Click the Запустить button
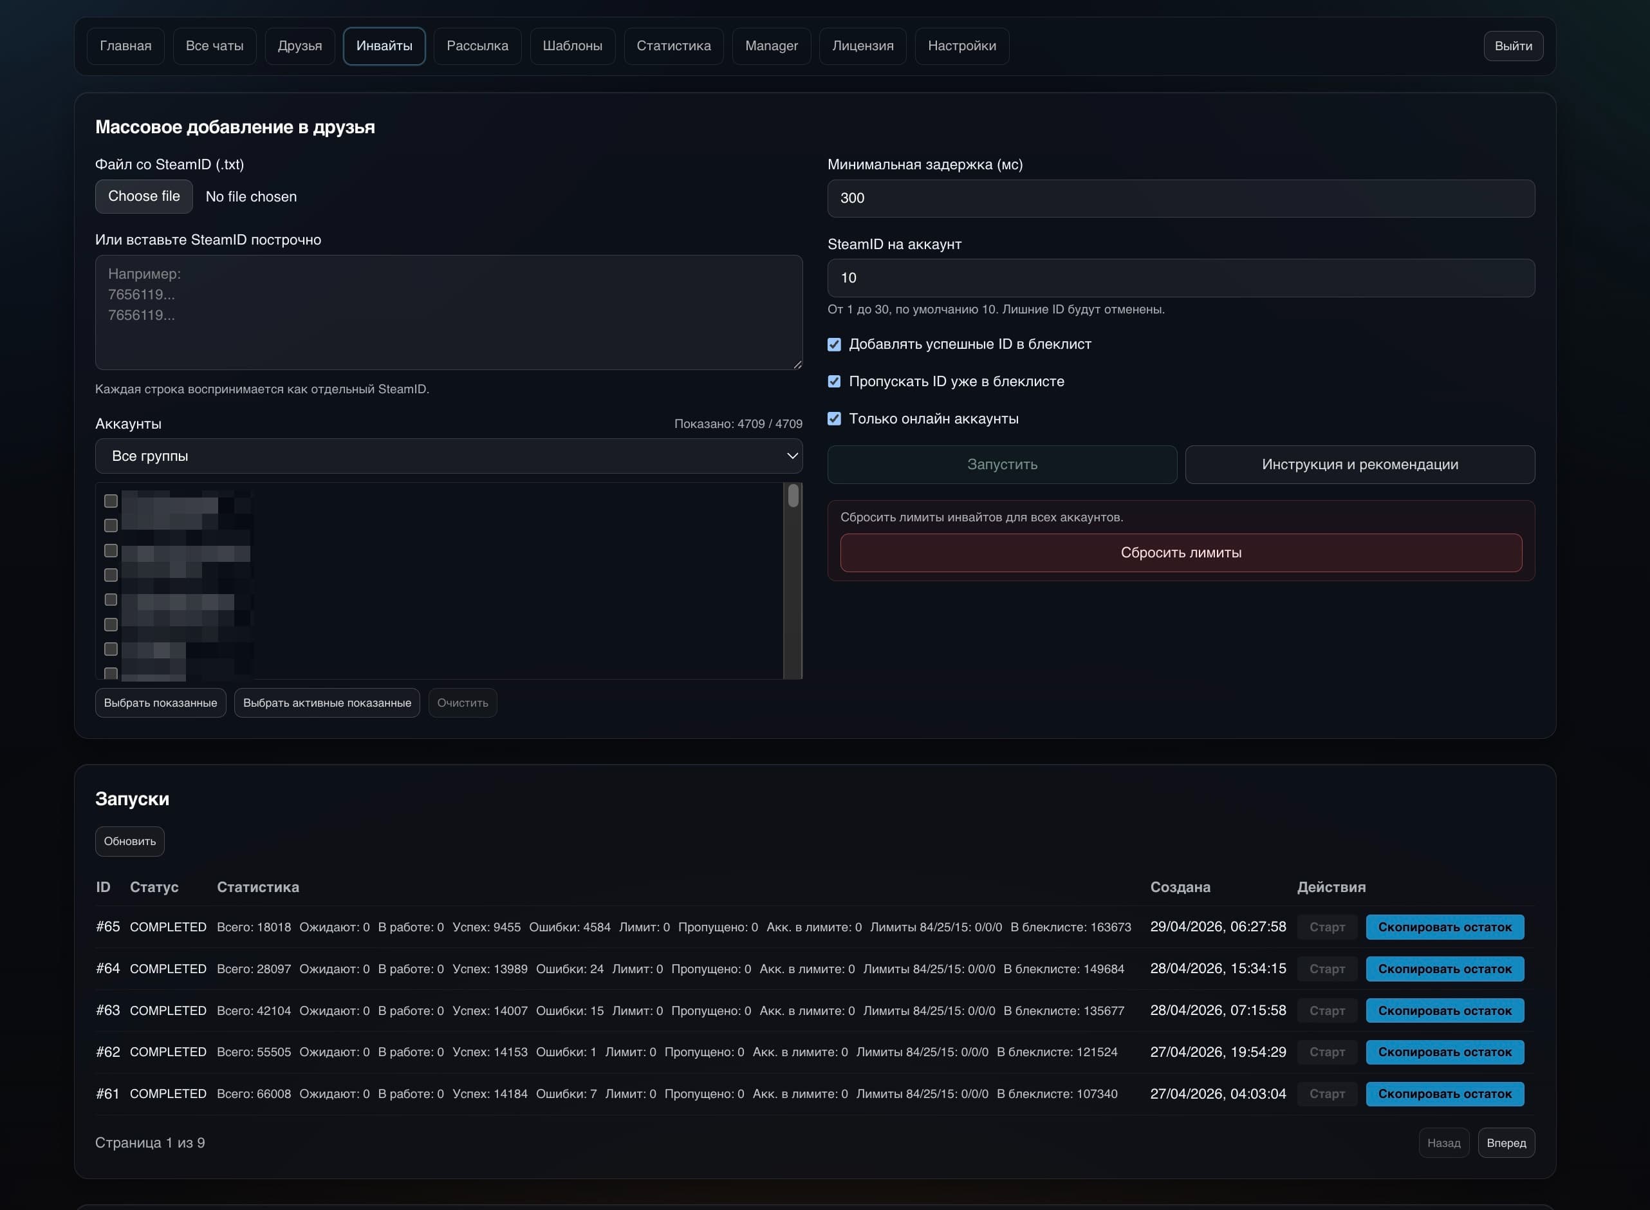 1002,465
